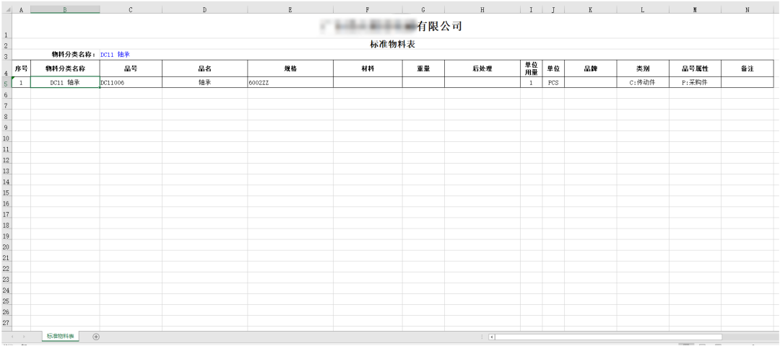Click the next sheet navigation arrow
This screenshot has width=780, height=346.
pos(25,337)
